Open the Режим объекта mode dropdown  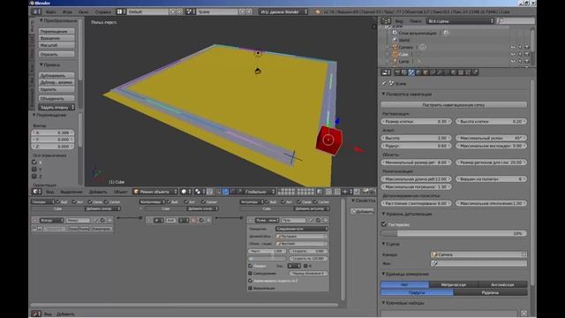pyautogui.click(x=155, y=192)
